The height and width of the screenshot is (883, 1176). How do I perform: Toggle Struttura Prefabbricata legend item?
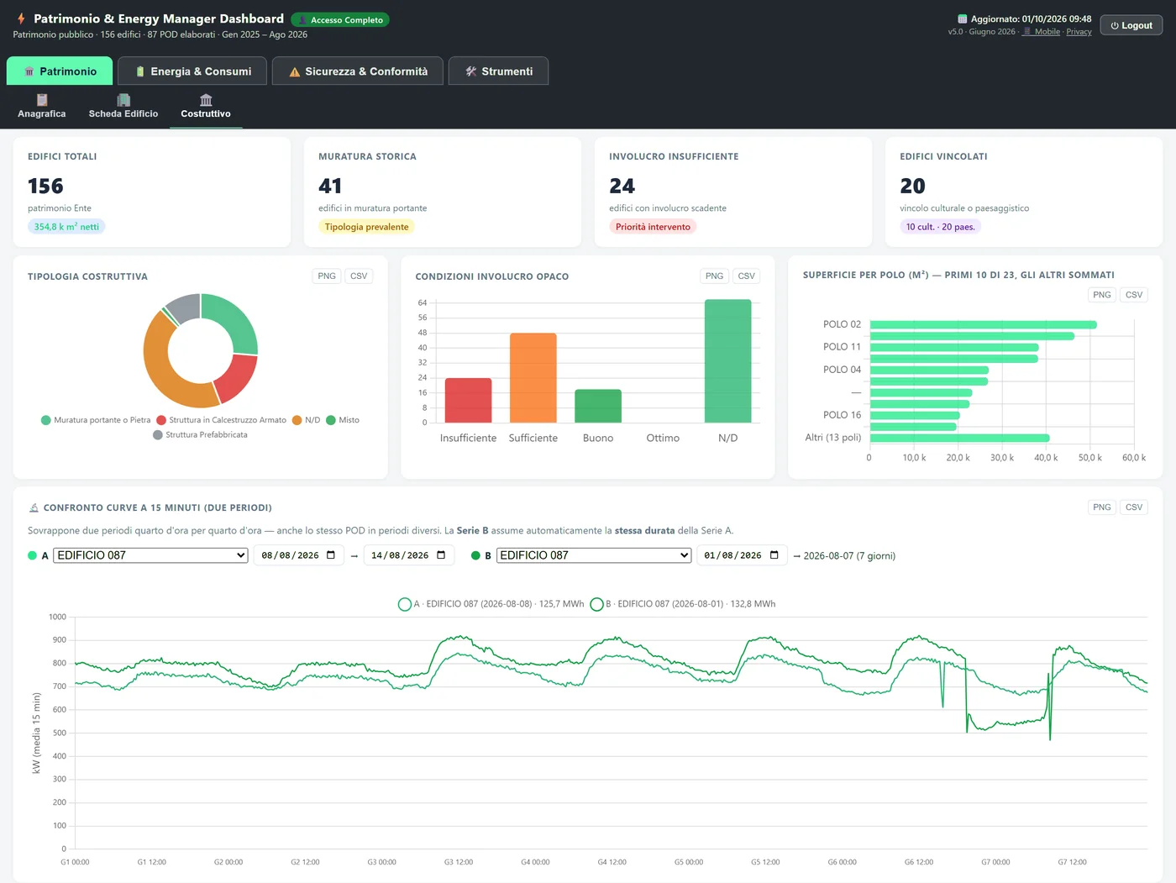tap(200, 435)
